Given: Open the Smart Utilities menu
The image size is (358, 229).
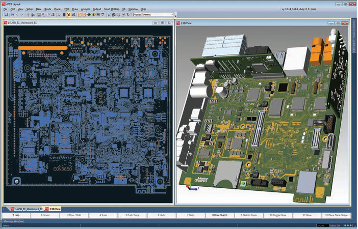Looking at the screenshot, I should click(x=112, y=9).
